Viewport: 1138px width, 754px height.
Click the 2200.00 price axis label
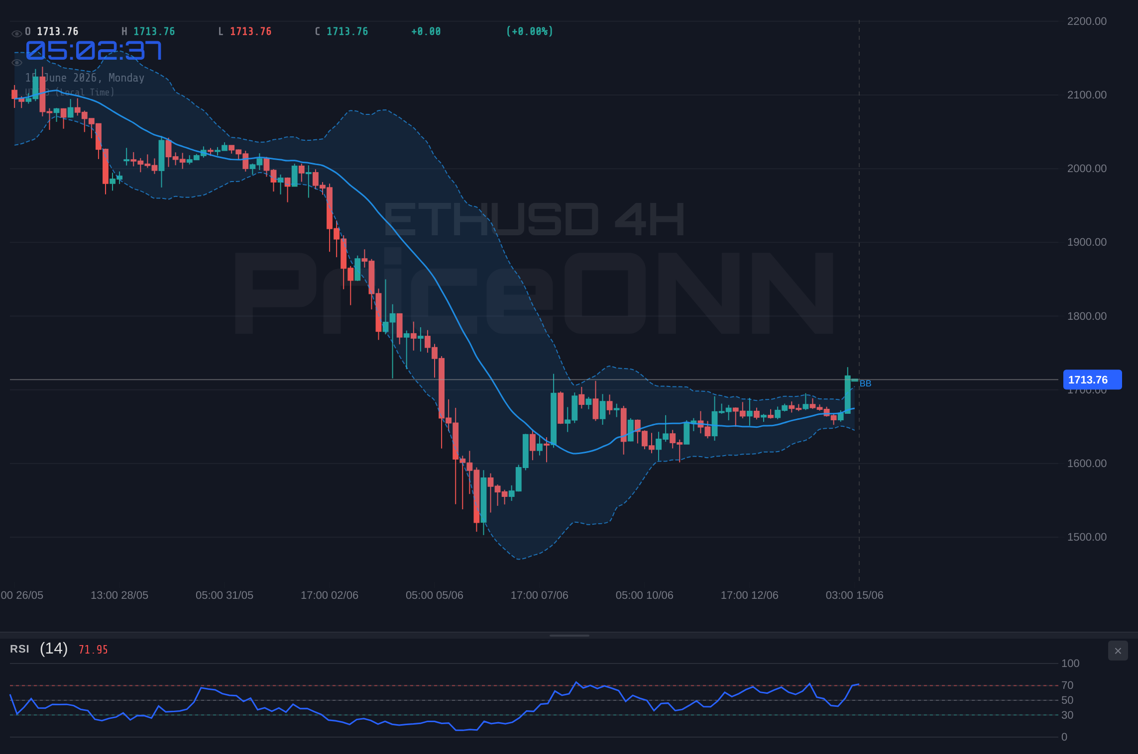[1087, 21]
